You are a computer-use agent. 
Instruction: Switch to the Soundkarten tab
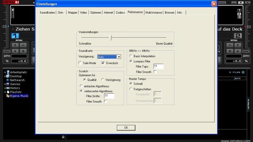(x=47, y=13)
